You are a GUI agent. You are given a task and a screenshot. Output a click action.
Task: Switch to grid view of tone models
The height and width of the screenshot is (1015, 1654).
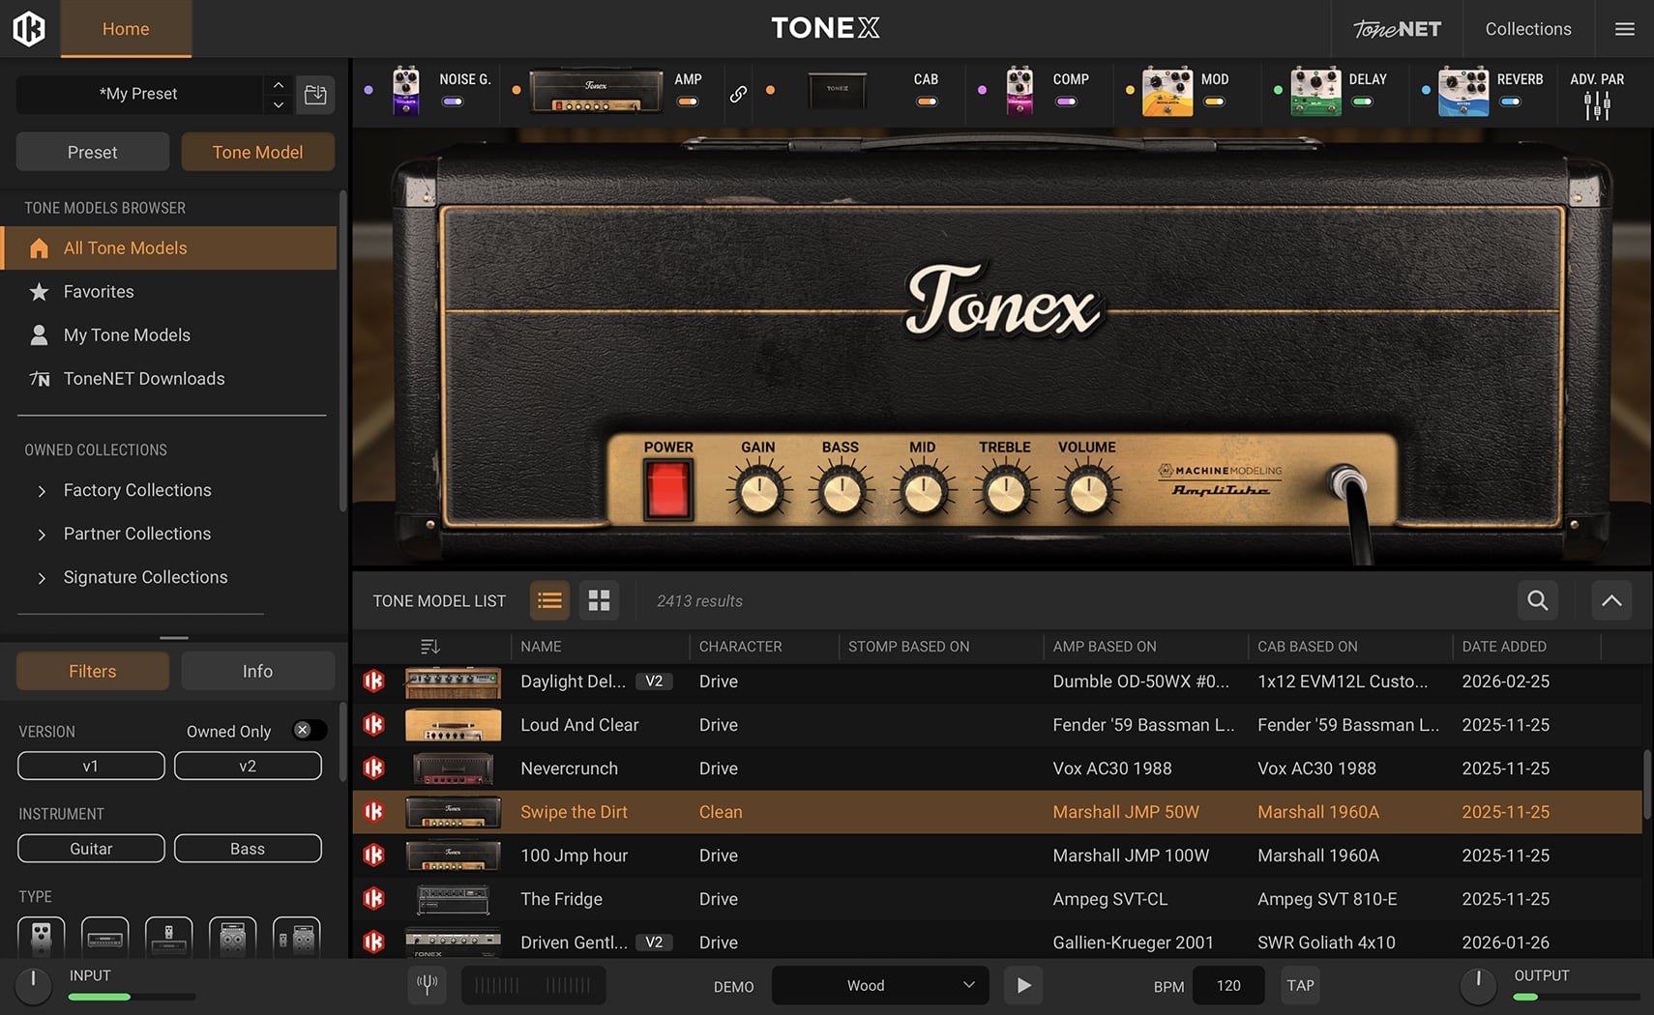coord(600,600)
